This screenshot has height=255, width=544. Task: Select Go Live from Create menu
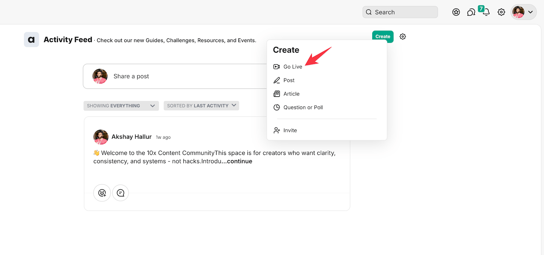pos(293,67)
